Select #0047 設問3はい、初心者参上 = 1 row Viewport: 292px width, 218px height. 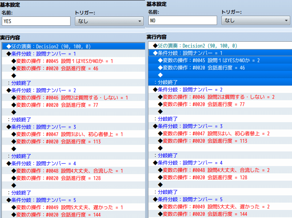click(x=73, y=134)
